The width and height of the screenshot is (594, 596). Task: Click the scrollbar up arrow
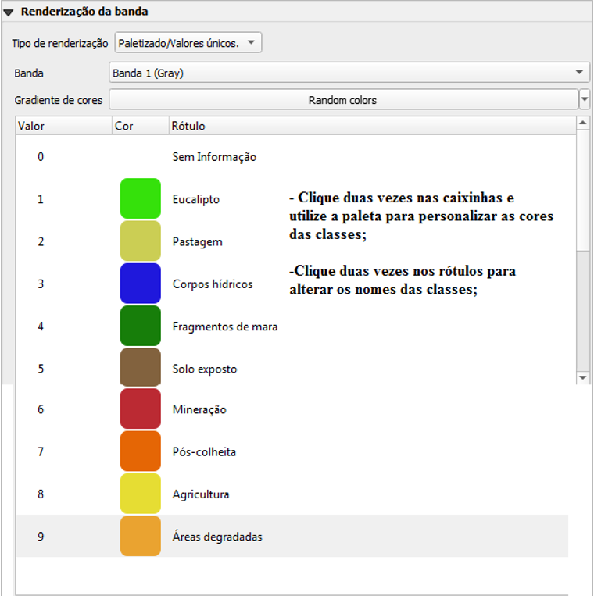(582, 123)
